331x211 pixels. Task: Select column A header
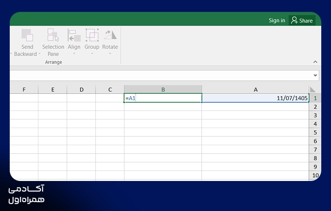(x=255, y=90)
